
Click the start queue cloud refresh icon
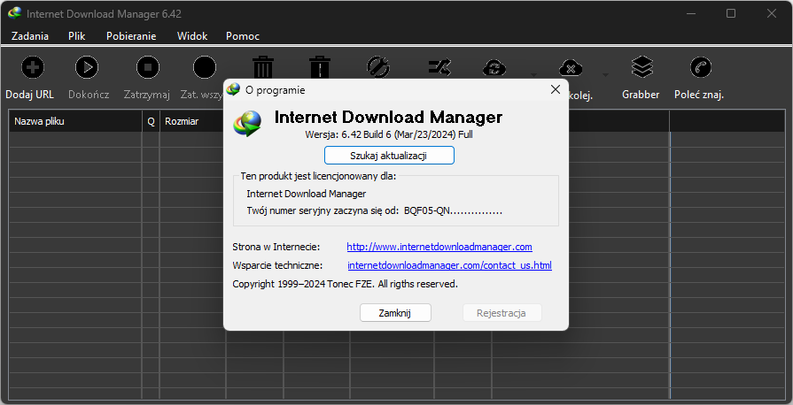pos(494,68)
